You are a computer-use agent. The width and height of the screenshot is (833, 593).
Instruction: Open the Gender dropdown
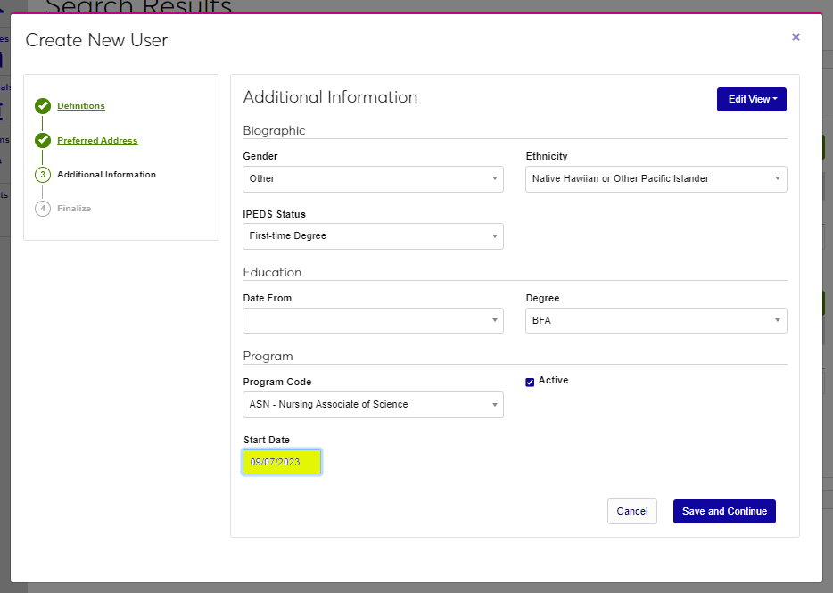pos(373,179)
